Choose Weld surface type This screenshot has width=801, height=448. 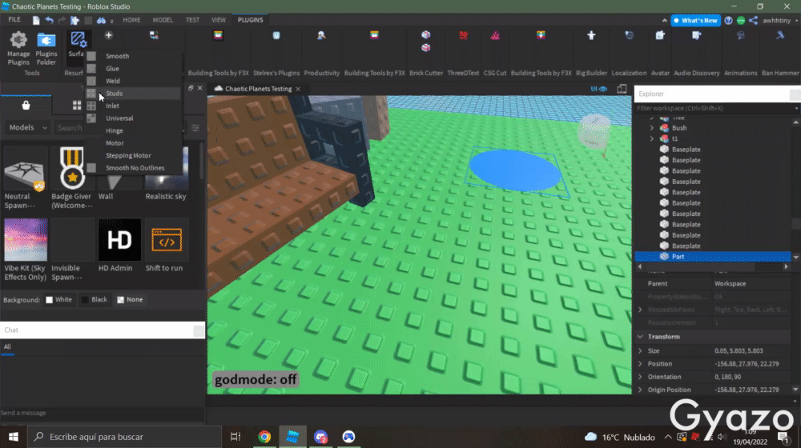point(133,81)
